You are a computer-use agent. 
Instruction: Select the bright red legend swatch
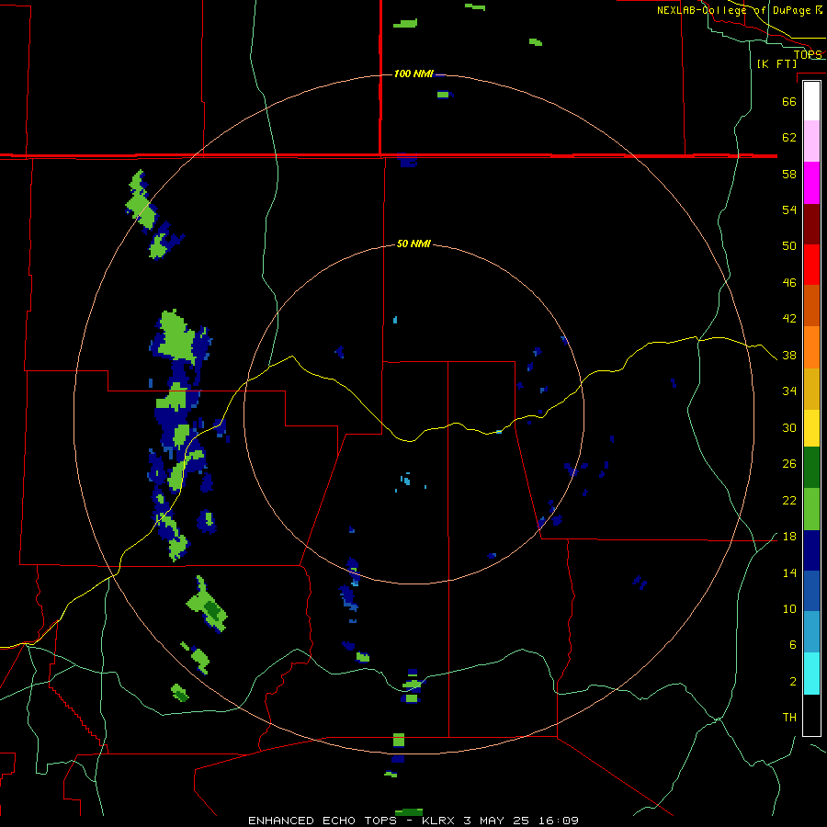point(811,265)
